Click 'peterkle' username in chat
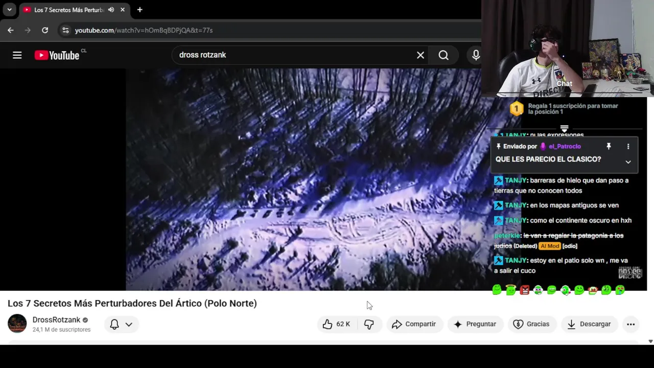The image size is (654, 368). coord(507,236)
